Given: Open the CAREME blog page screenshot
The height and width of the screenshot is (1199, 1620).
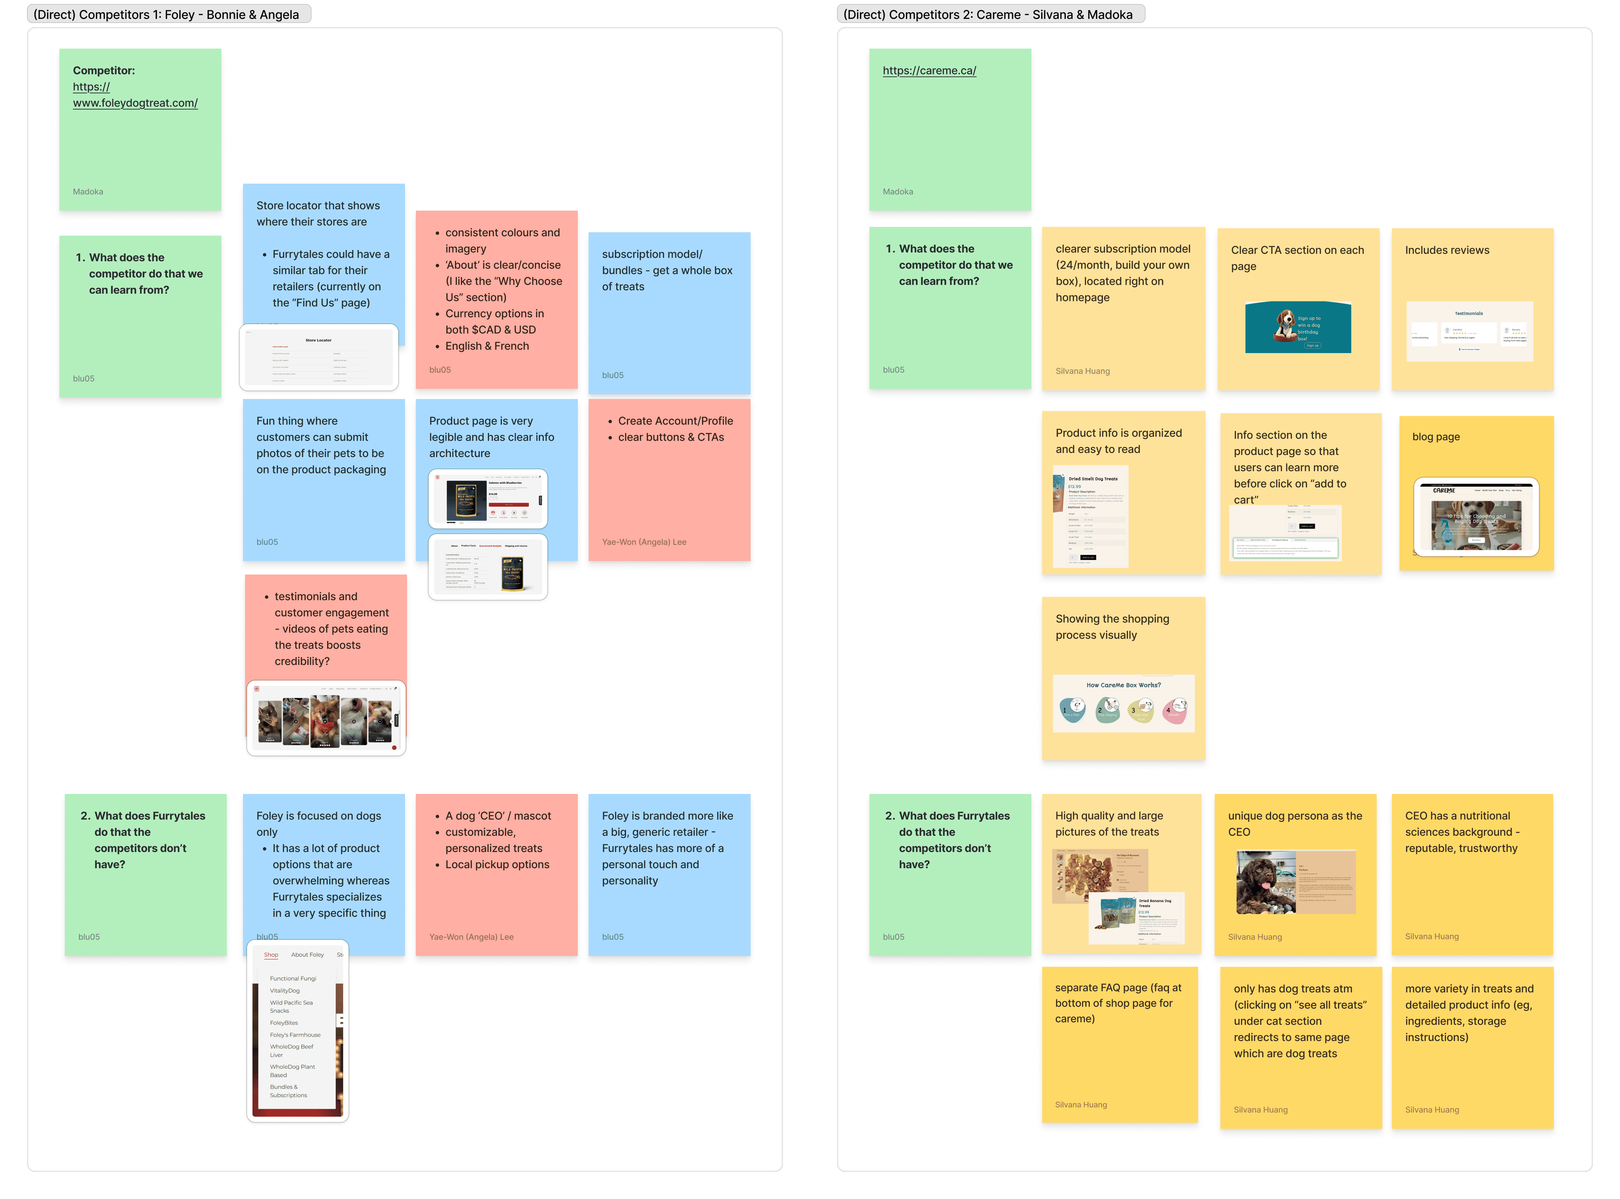Looking at the screenshot, I should tap(1476, 517).
